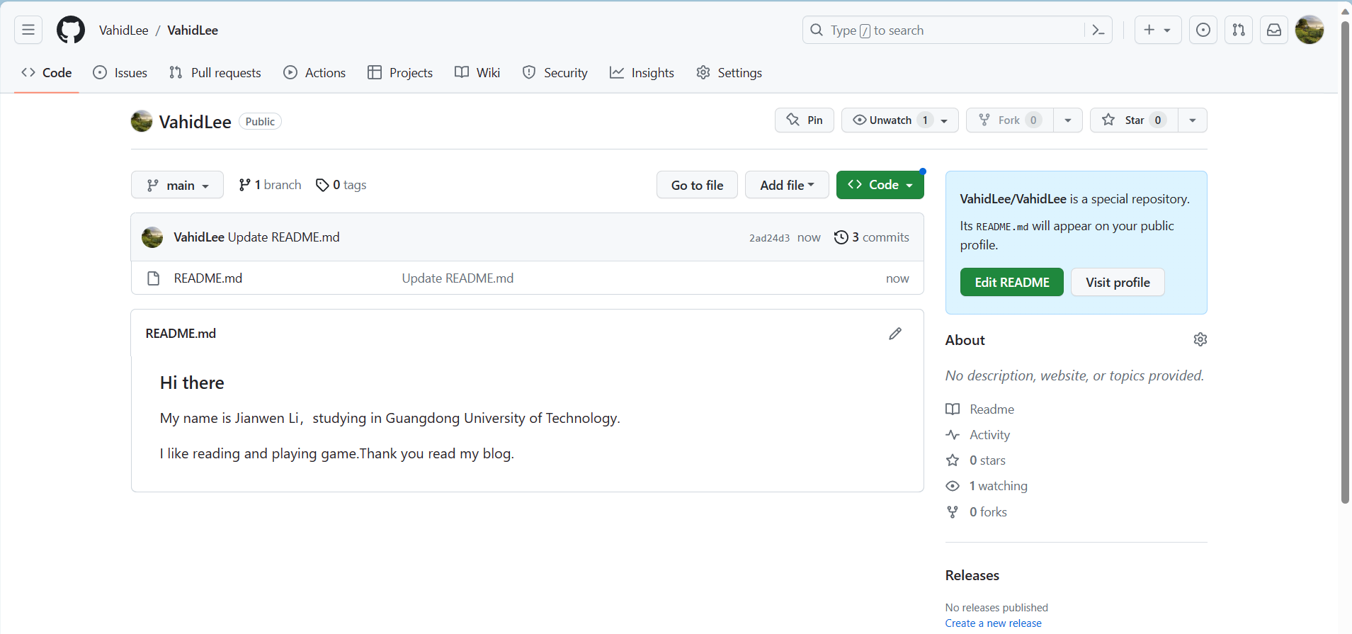Open the Unwatch notifications dropdown
Image resolution: width=1352 pixels, height=634 pixels.
(900, 120)
